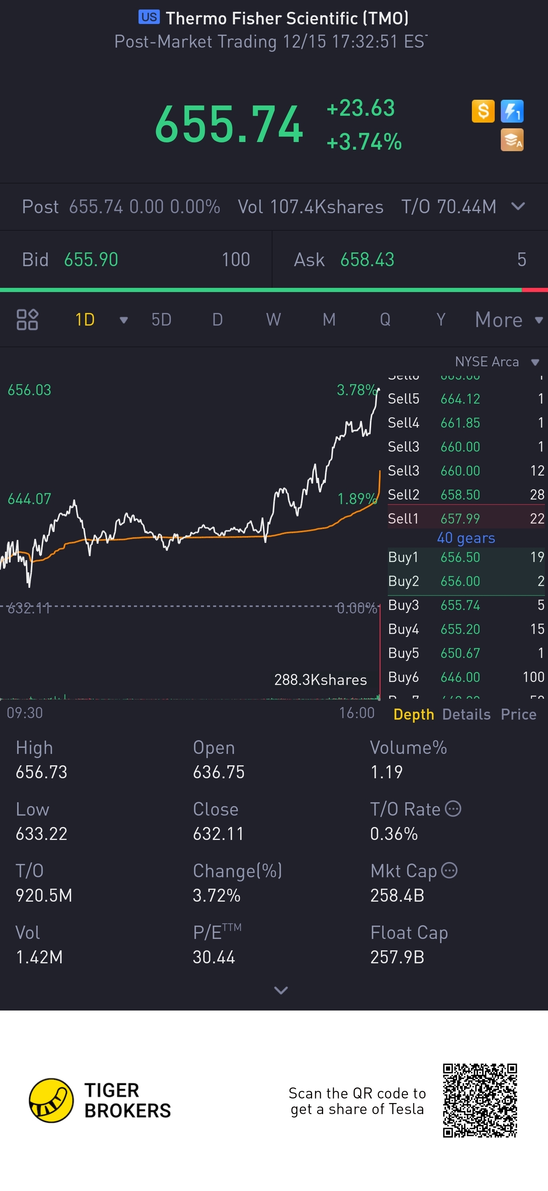
Task: Open the Details tab
Action: (466, 714)
